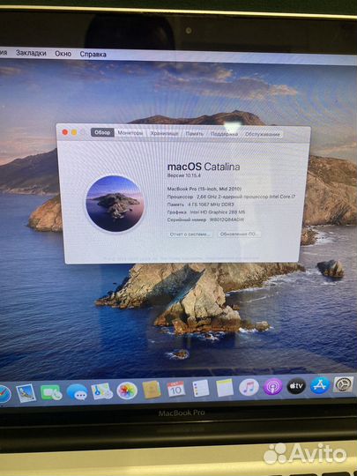Open the Закладки menu
The image size is (357, 476).
click(x=31, y=53)
